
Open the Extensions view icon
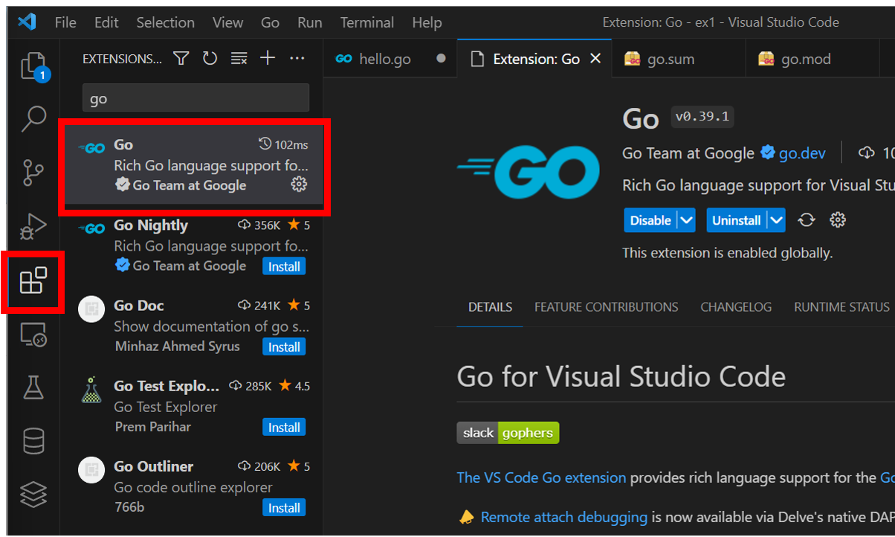click(x=33, y=281)
